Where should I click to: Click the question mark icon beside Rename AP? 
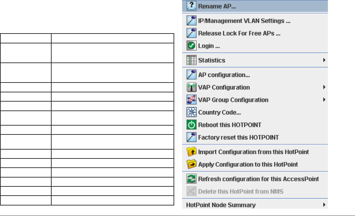(191, 6)
